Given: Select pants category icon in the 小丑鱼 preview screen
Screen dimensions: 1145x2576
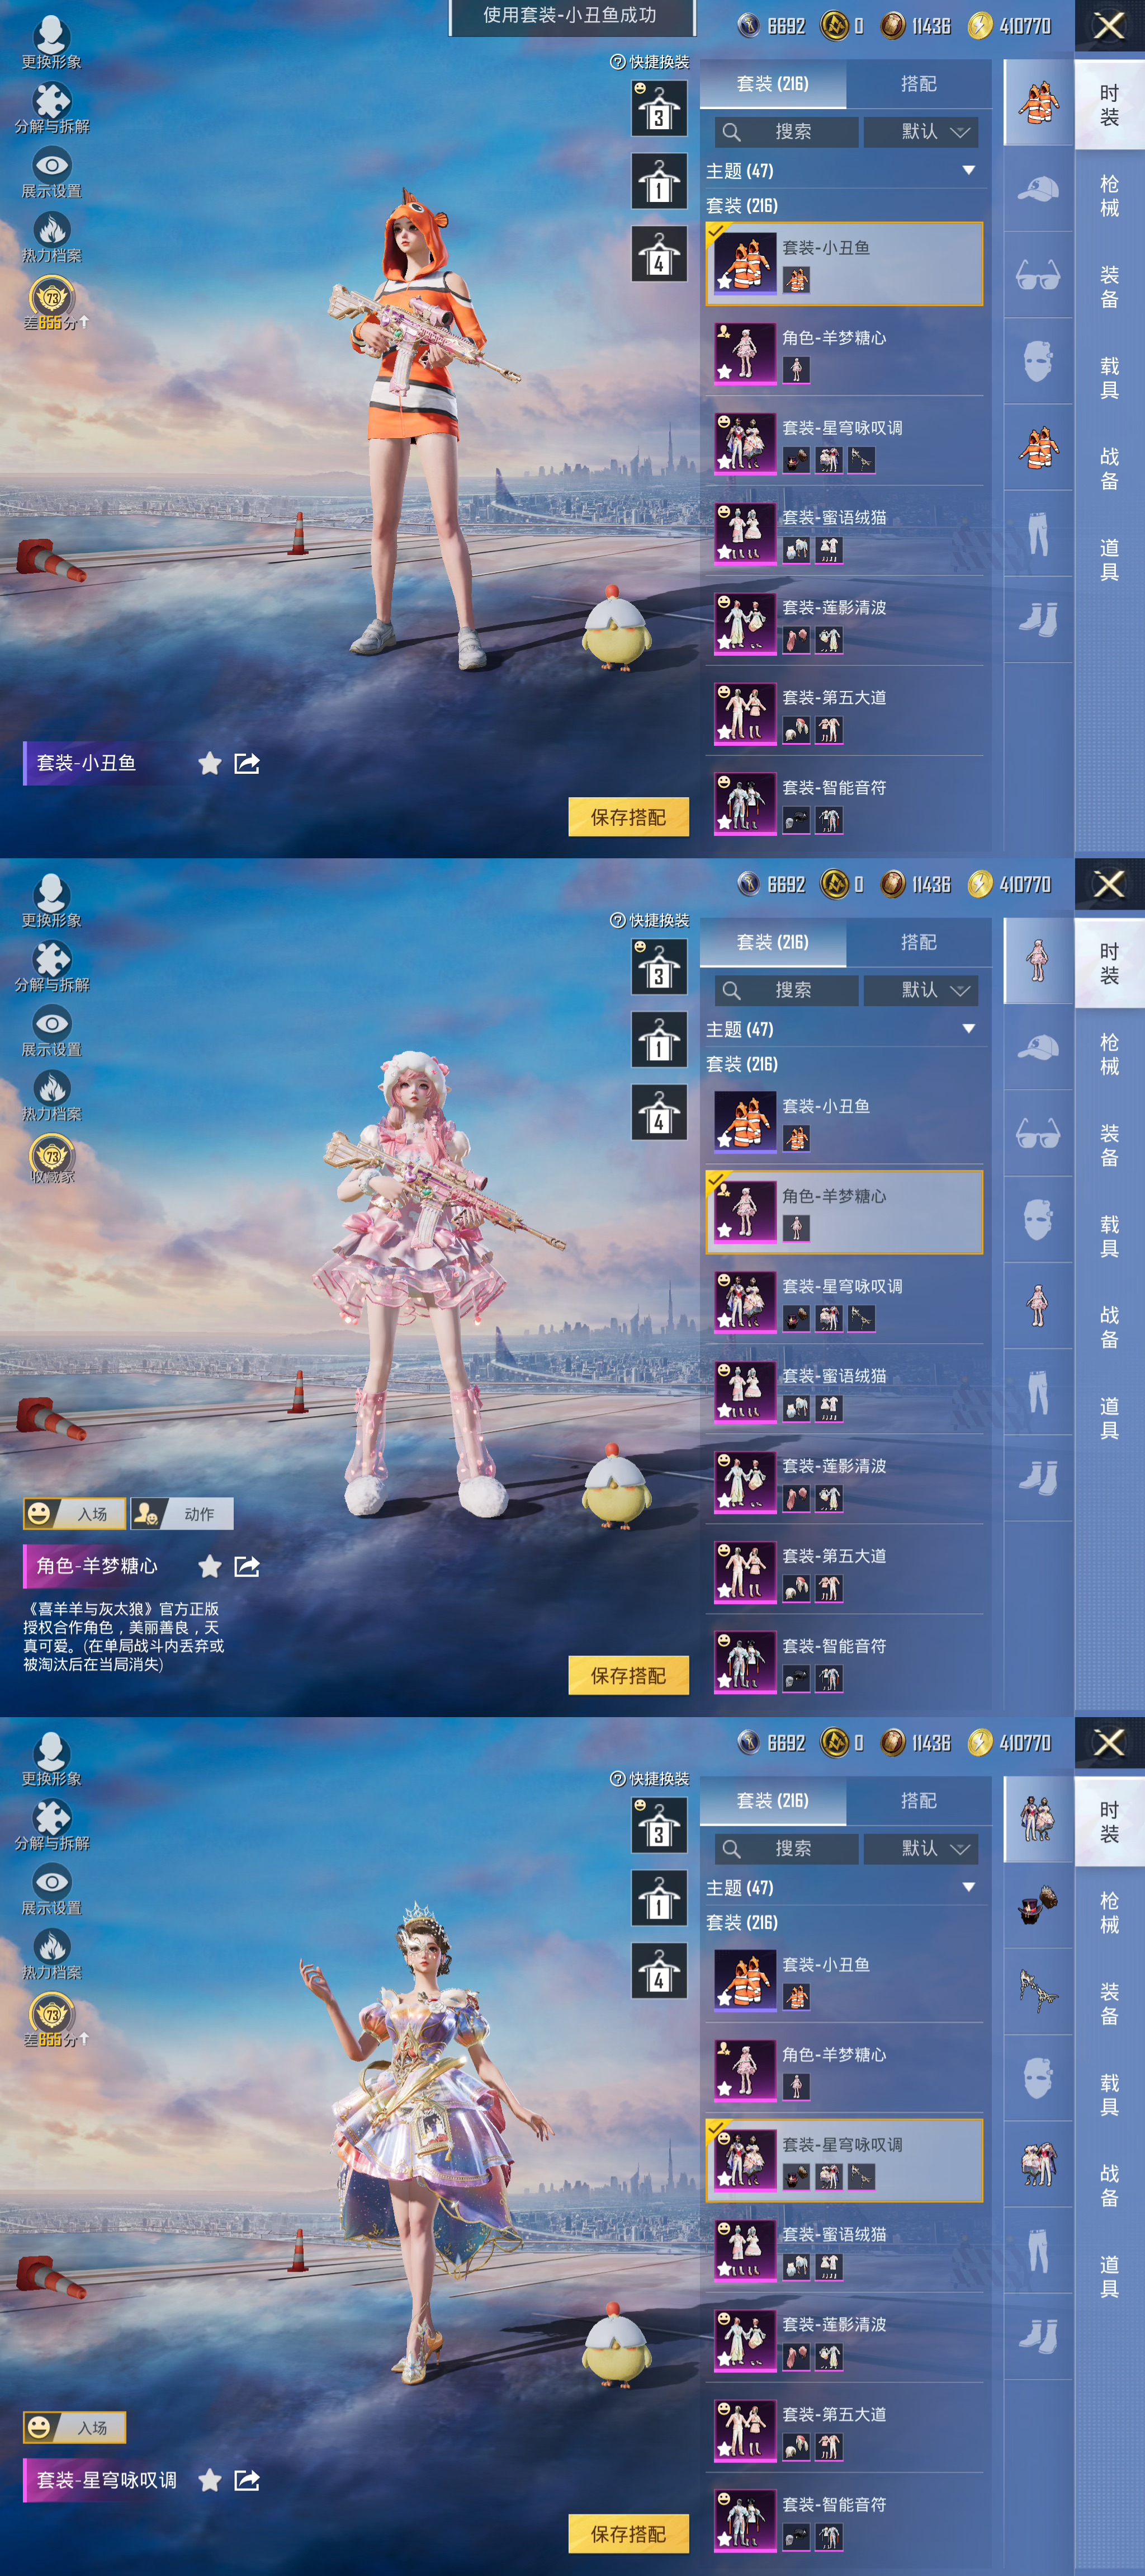Looking at the screenshot, I should (1038, 533).
